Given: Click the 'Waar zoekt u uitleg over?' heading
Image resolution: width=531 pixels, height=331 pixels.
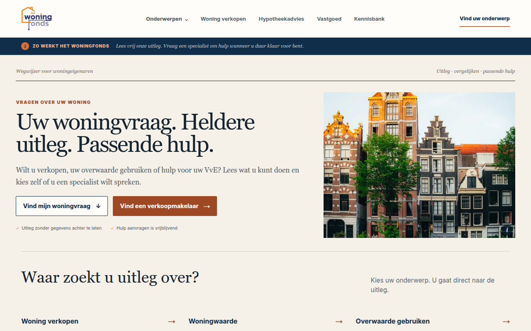Looking at the screenshot, I should click(110, 277).
